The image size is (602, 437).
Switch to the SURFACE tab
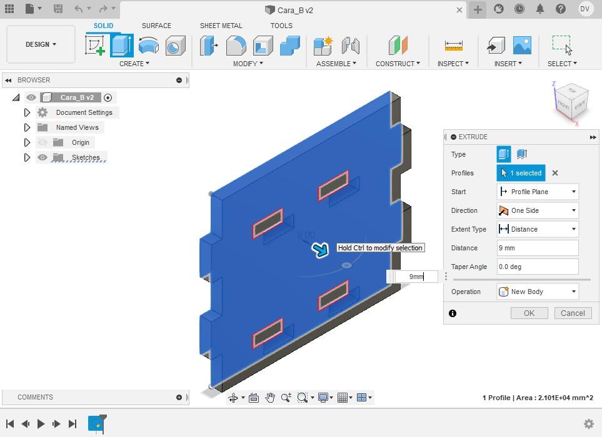156,26
